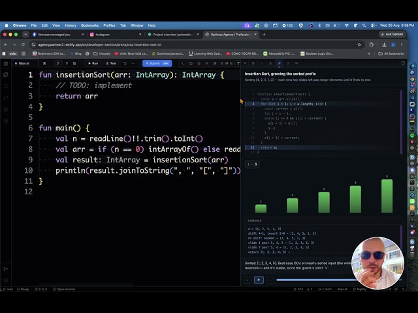Play the insertion sort animation

point(259,280)
